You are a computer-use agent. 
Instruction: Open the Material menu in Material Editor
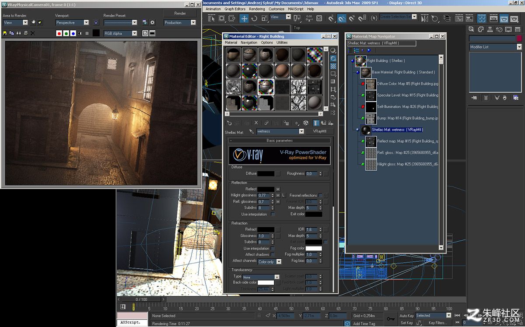231,43
